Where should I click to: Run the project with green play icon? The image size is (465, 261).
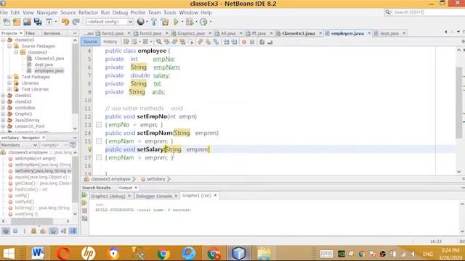[176, 22]
